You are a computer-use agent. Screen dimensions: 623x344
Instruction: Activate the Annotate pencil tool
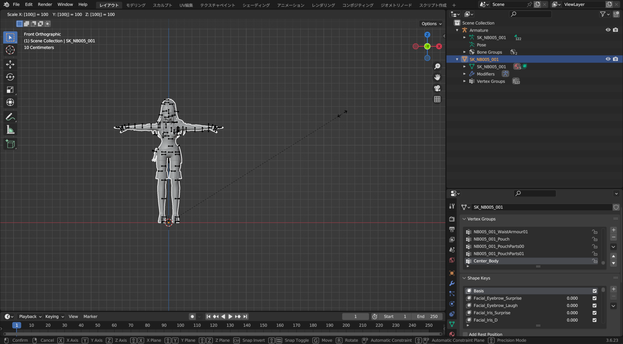(x=10, y=117)
